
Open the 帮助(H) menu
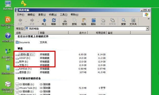tap(74, 15)
